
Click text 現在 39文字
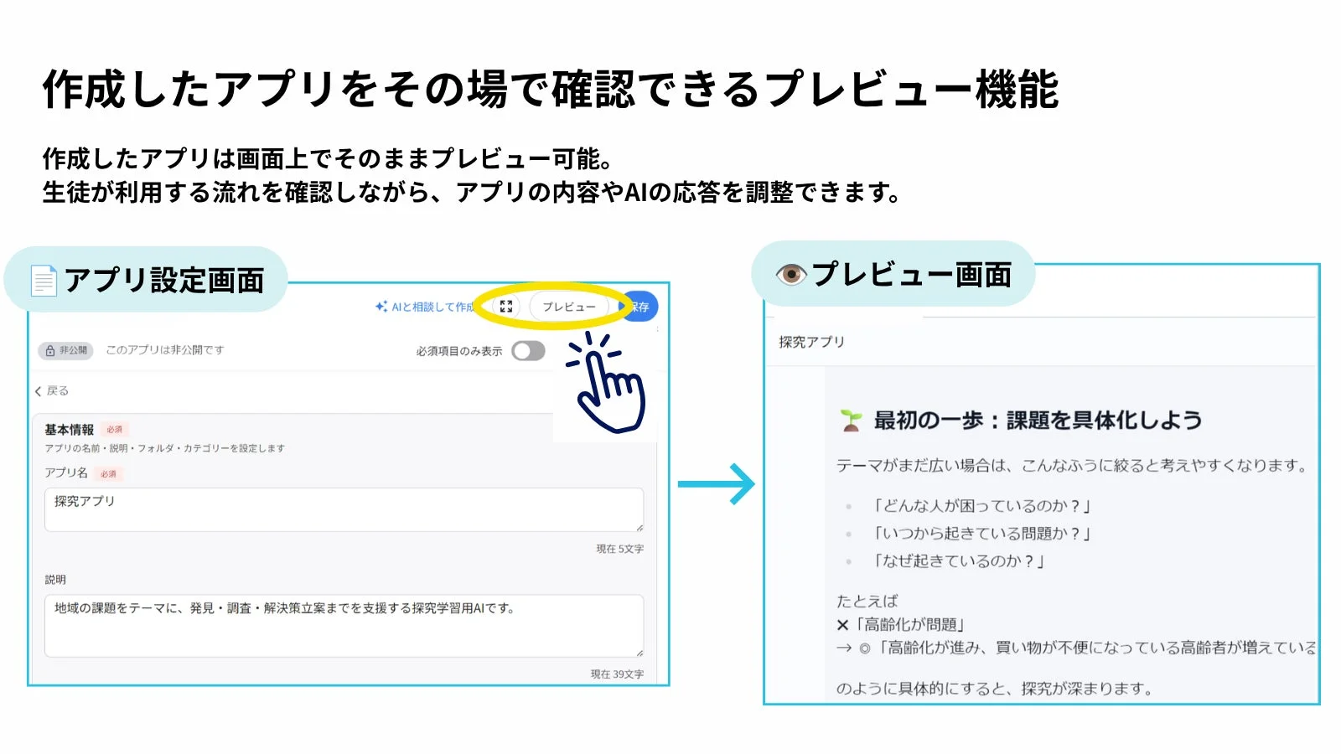pyautogui.click(x=617, y=674)
